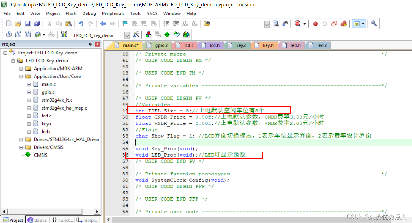Image resolution: width=412 pixels, height=223 pixels.
Task: Open Options for Target with the magic wand icon
Action: click(x=136, y=35)
